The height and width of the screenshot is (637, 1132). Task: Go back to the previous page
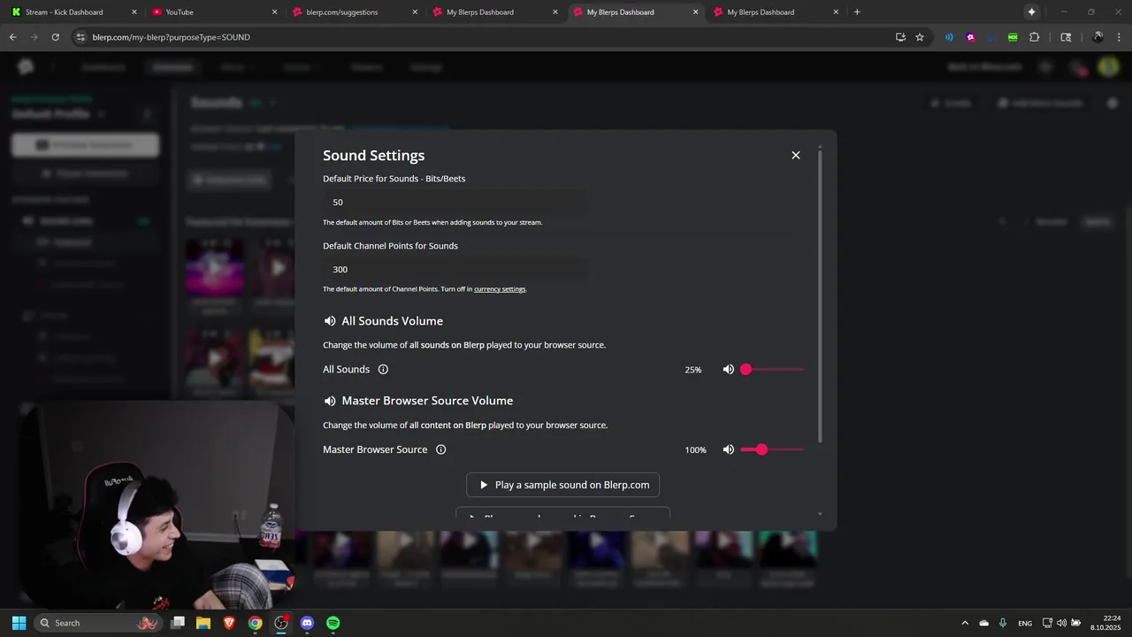[x=12, y=37]
